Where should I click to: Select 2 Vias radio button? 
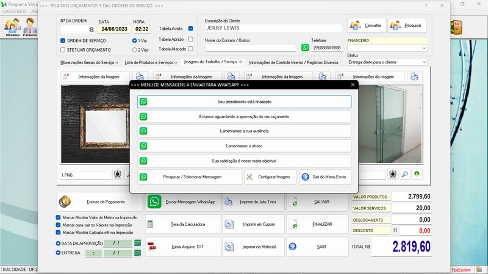pyautogui.click(x=134, y=50)
